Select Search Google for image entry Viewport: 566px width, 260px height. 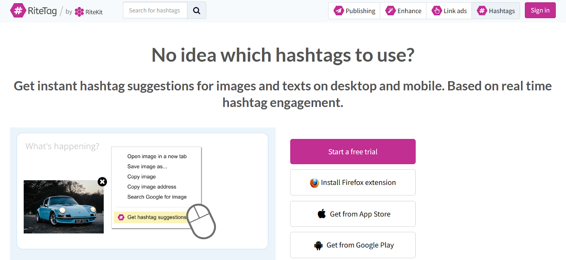click(x=157, y=197)
